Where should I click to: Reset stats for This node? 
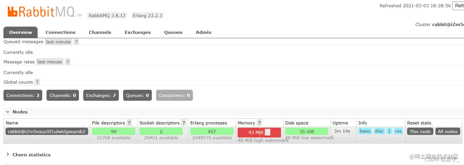[x=420, y=132]
